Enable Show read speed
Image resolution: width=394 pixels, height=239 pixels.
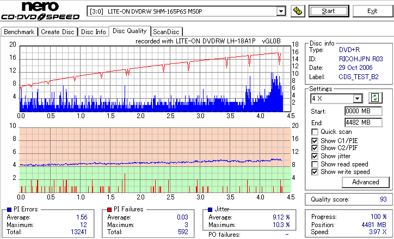pos(315,164)
